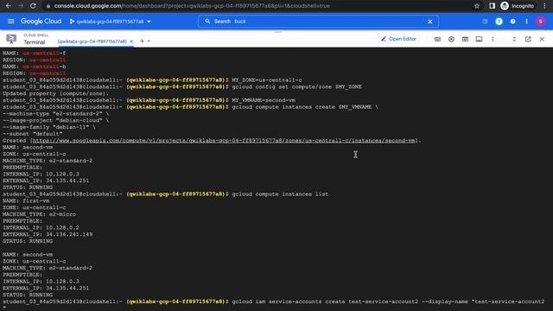The image size is (553, 311).
Task: Maximize or restore Cloud Shell panel height
Action: 514,39
